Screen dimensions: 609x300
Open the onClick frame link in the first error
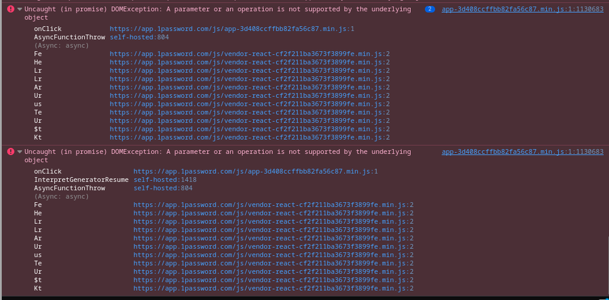232,29
